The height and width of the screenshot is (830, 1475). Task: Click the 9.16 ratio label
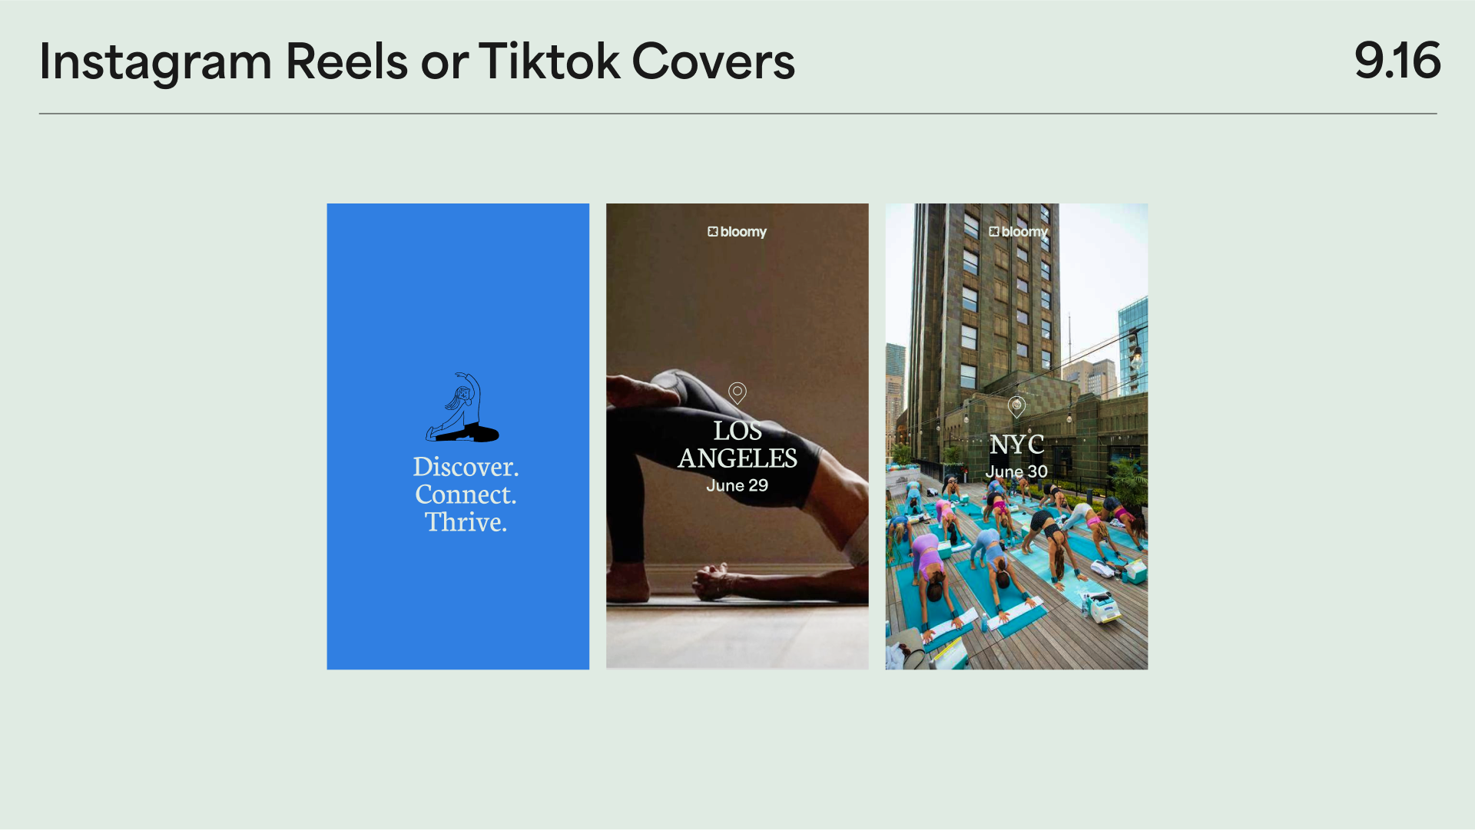pos(1397,61)
